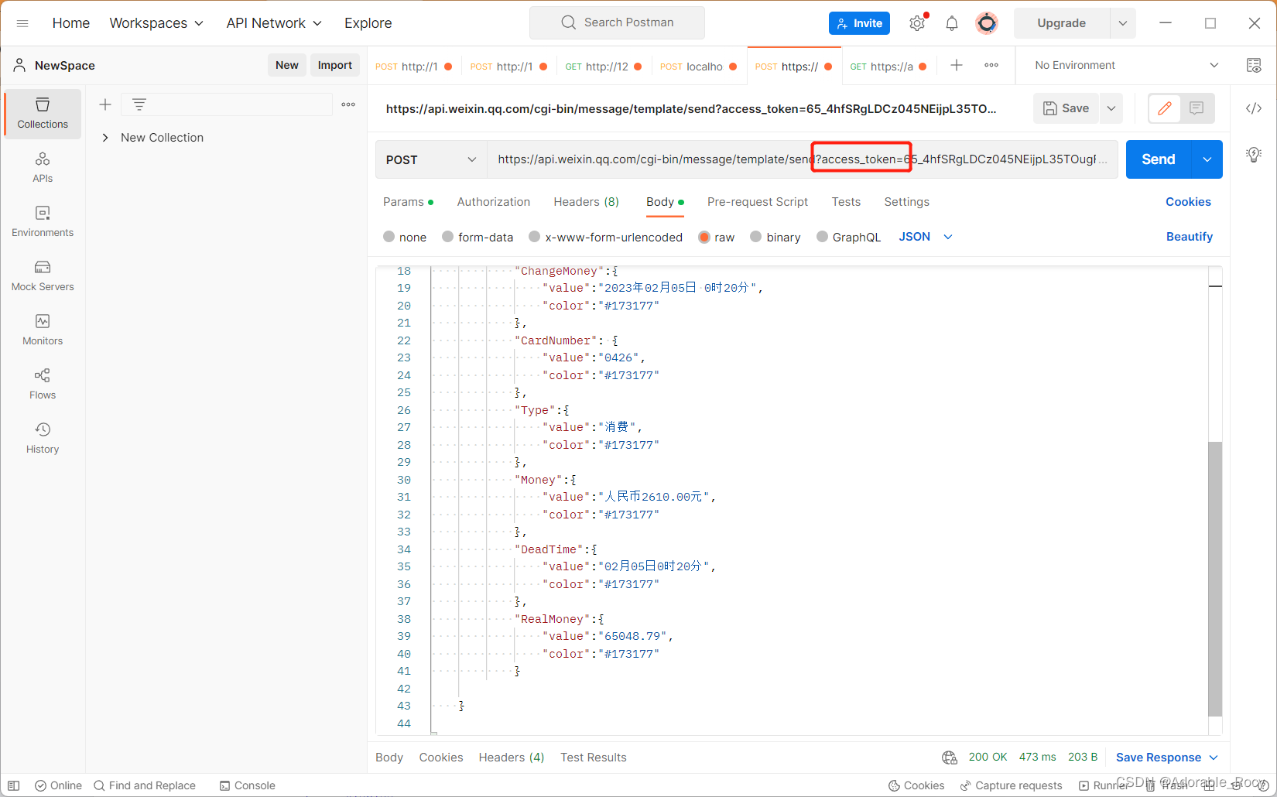Open the notifications bell icon

[x=952, y=23]
